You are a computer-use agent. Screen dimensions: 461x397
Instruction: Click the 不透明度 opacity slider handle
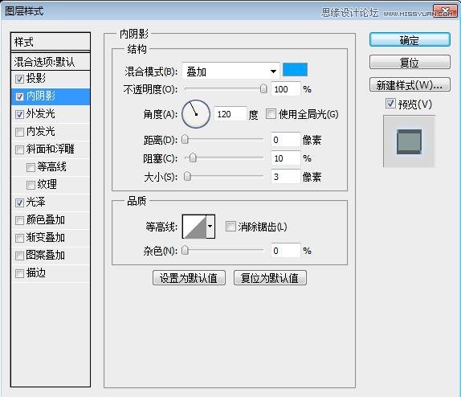click(x=263, y=88)
